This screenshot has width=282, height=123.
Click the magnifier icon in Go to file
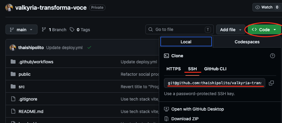pos(151,29)
